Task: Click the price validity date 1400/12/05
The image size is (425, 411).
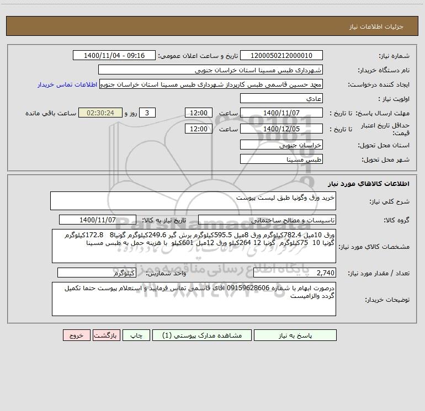Action: tap(281, 129)
